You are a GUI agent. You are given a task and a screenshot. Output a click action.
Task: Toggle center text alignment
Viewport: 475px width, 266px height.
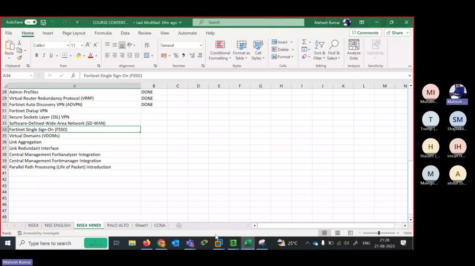point(114,55)
